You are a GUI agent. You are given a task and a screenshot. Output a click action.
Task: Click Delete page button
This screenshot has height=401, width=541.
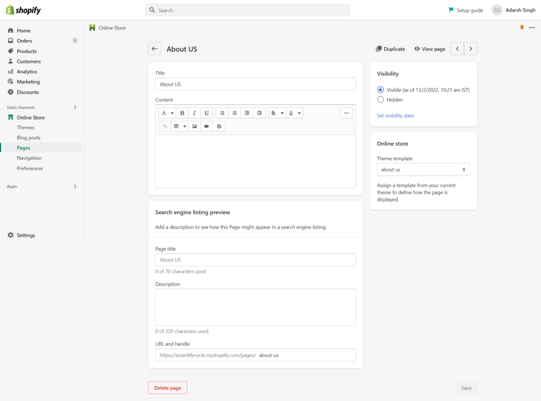[167, 388]
